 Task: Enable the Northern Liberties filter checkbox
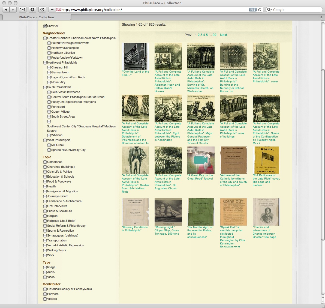coord(49,53)
